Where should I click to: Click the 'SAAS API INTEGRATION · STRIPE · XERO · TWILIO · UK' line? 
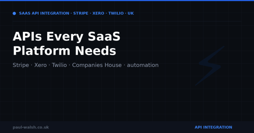(x=76, y=13)
